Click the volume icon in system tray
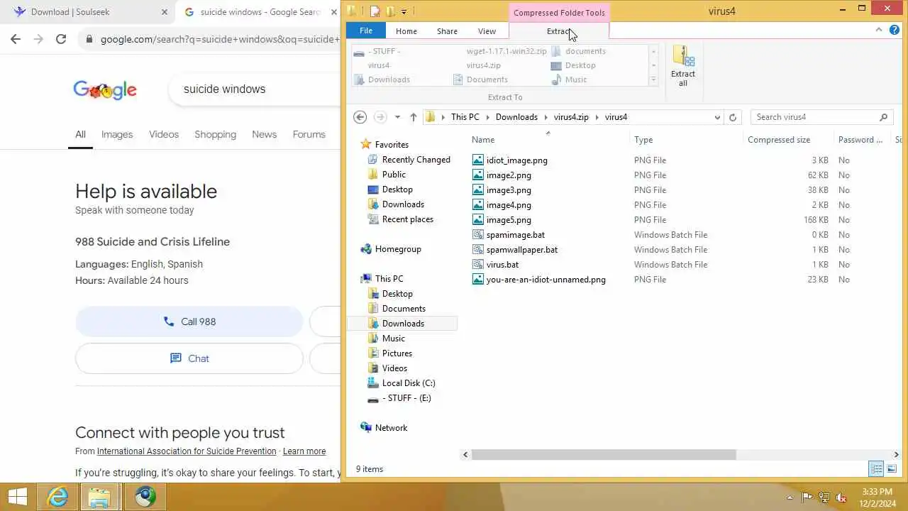 (841, 498)
